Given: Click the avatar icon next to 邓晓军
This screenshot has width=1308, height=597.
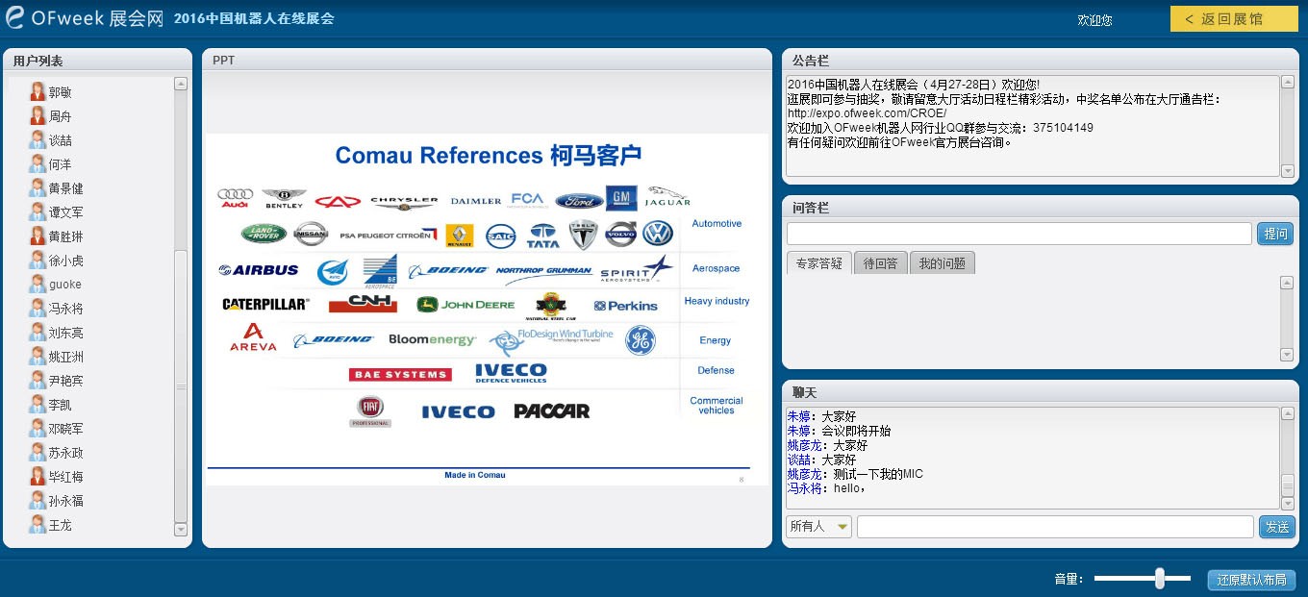Looking at the screenshot, I should click(x=38, y=429).
